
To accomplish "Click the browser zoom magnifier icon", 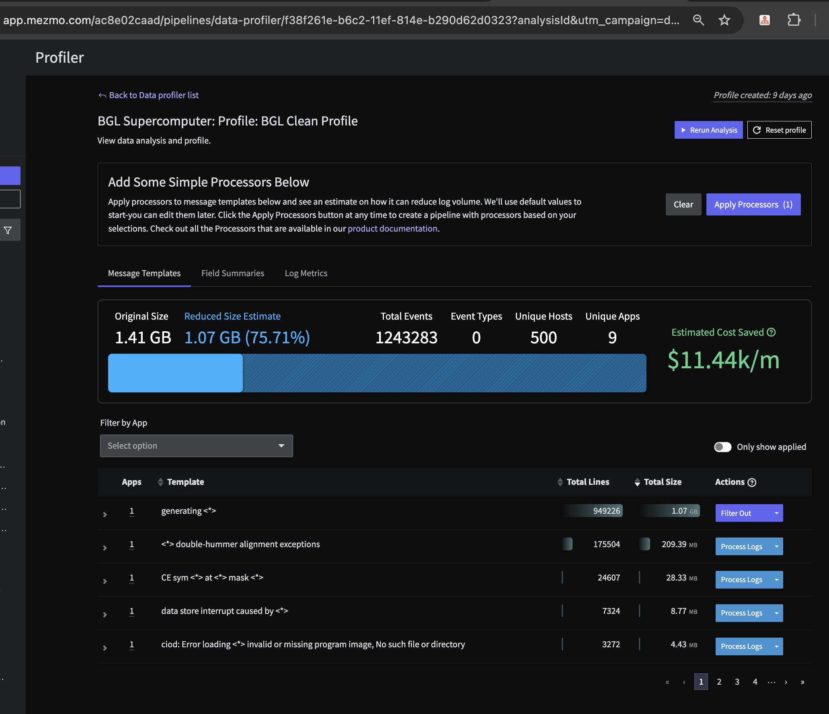I will [x=698, y=20].
